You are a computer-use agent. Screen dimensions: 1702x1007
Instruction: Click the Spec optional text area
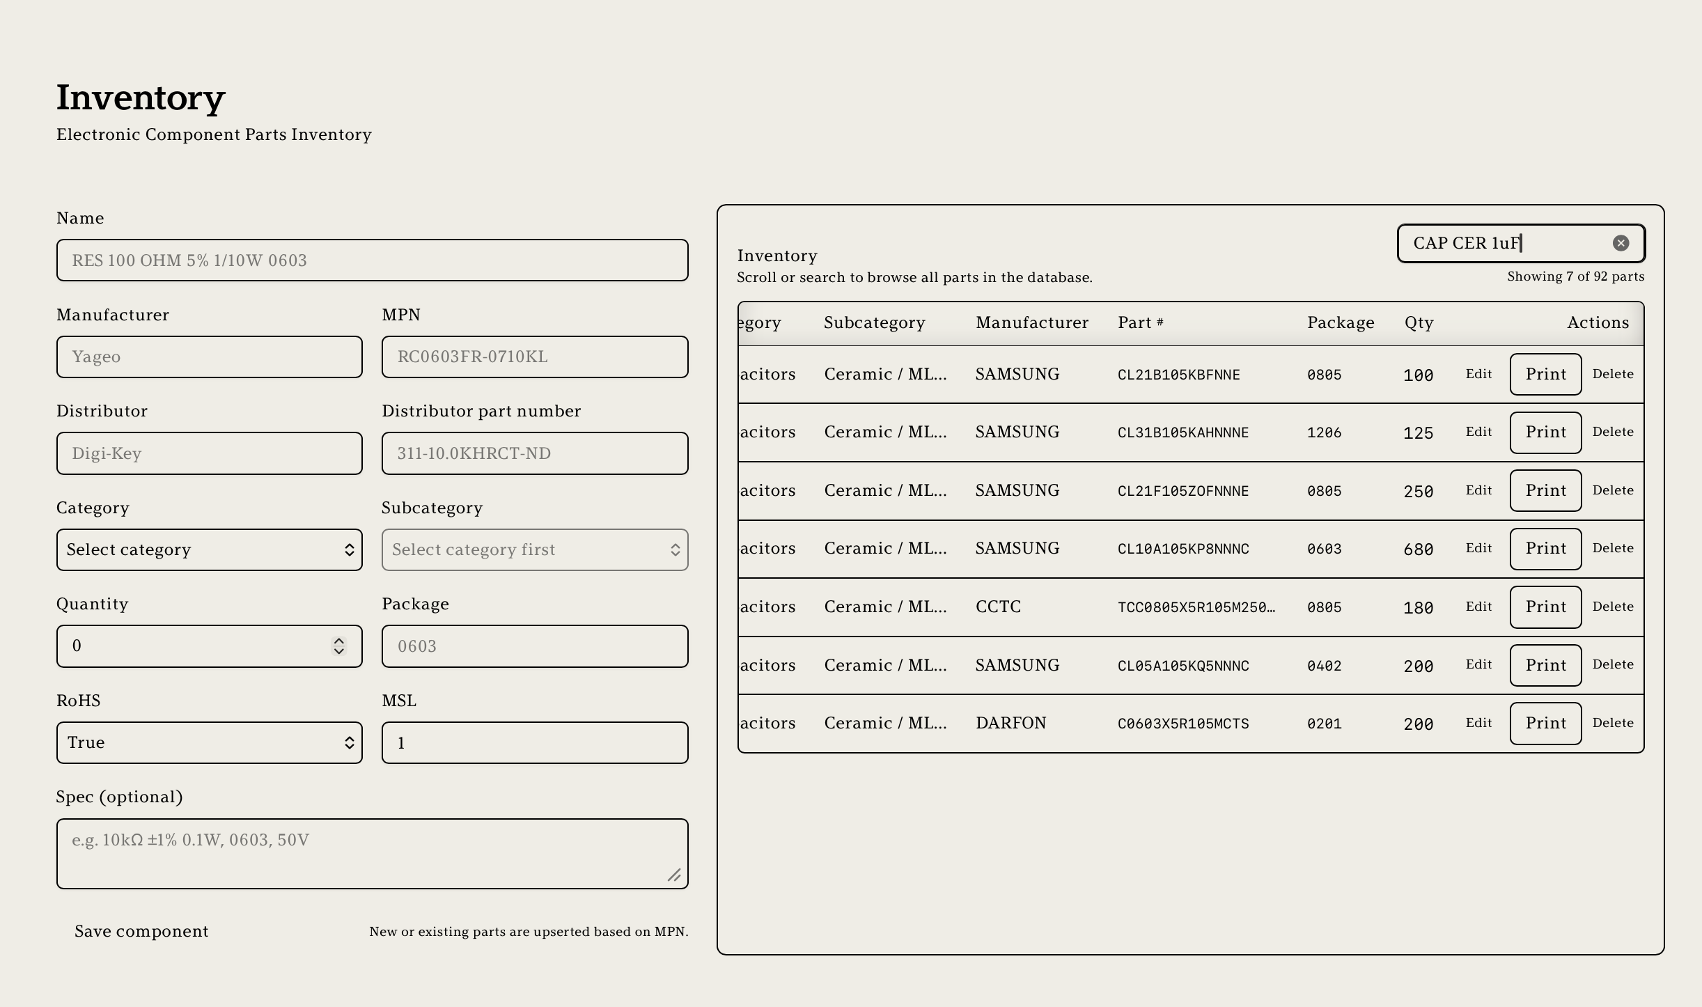(373, 854)
